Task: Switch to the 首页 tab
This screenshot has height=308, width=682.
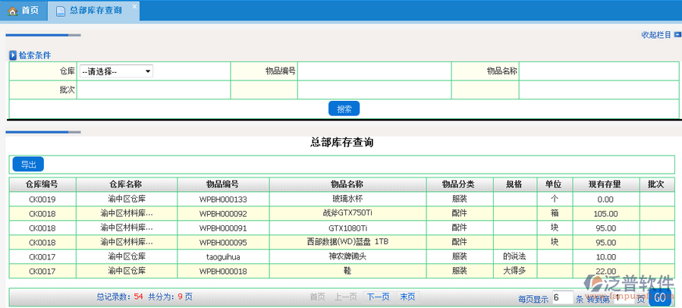Action: [29, 11]
